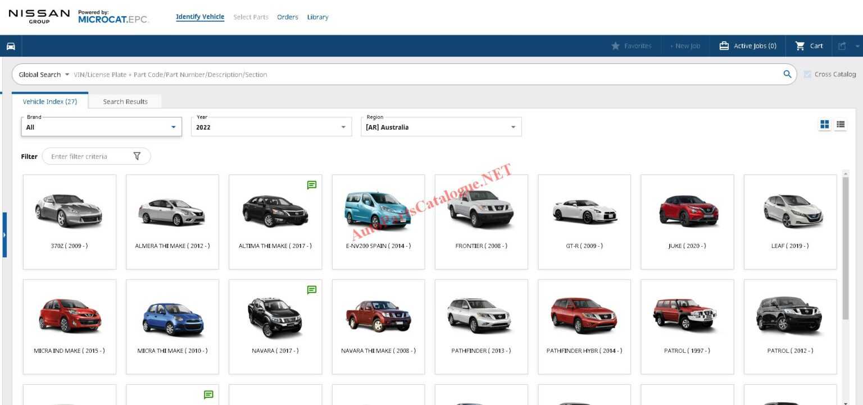Screen dimensions: 863x405
Task: Switch to Search Results tab
Action: pyautogui.click(x=125, y=102)
